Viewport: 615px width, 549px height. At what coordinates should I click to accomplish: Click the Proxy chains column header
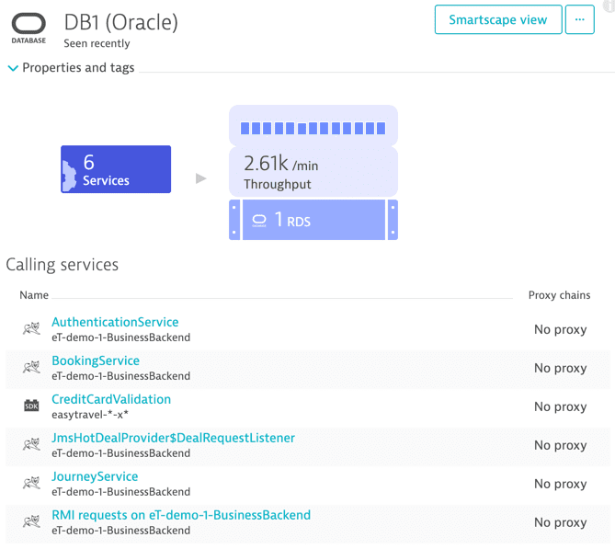tap(559, 295)
